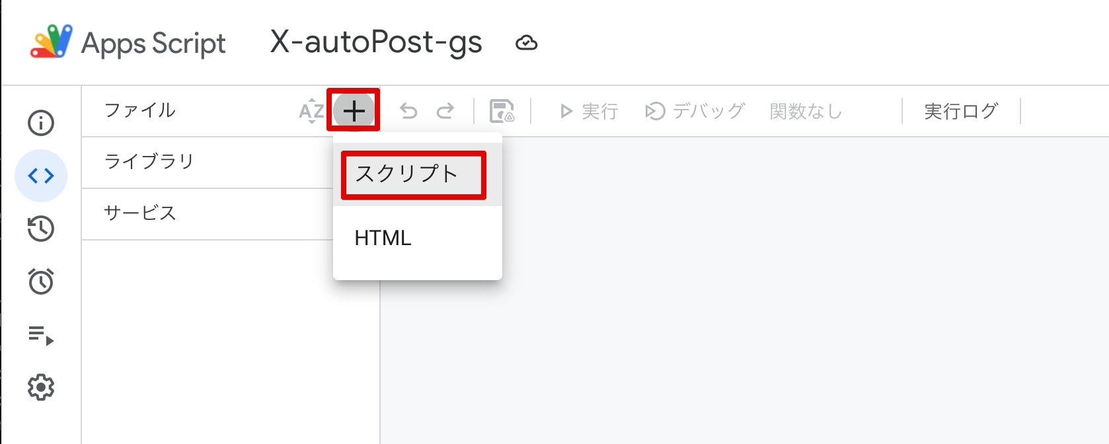Choose スクリプト from the add file menu
Viewport: 1109px width, 444px height.
[418, 174]
